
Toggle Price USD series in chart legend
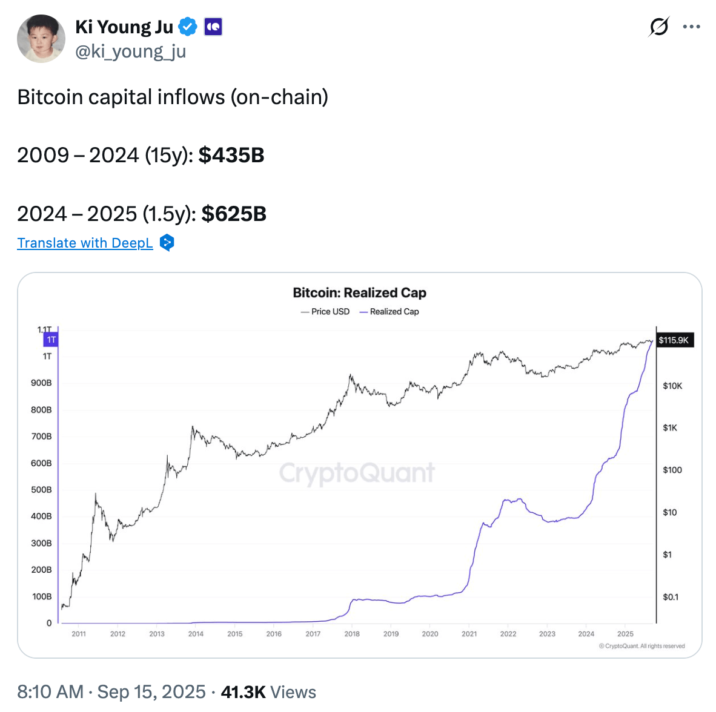(325, 311)
